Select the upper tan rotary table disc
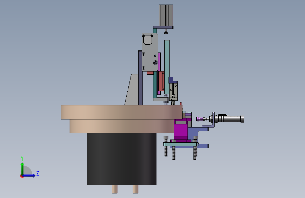This screenshot has width=305, height=198. click(x=122, y=112)
